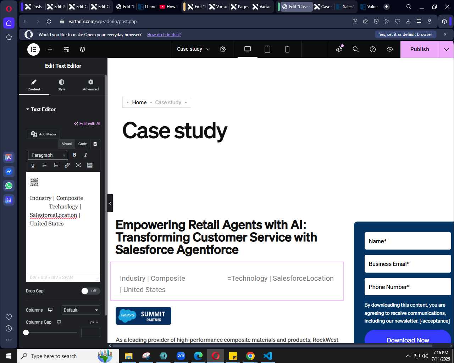Click the preview horizontal scrollbar
Image resolution: width=454 pixels, height=363 pixels.
272,346
